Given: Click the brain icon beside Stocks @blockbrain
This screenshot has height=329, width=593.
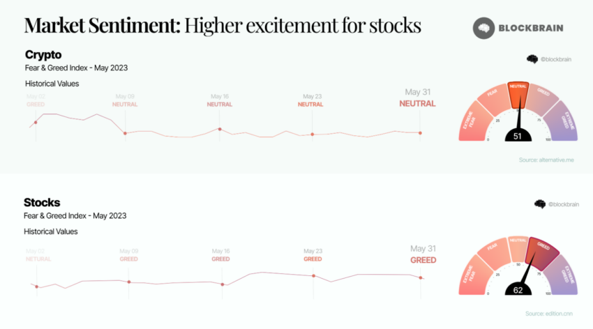Looking at the screenshot, I should (540, 204).
